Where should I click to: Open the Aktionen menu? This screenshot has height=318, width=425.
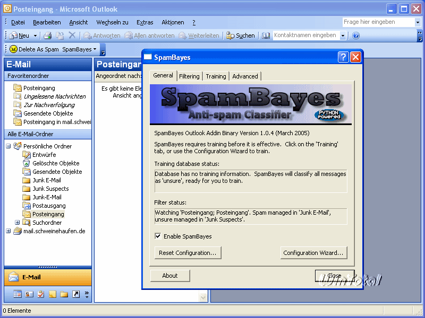(173, 22)
